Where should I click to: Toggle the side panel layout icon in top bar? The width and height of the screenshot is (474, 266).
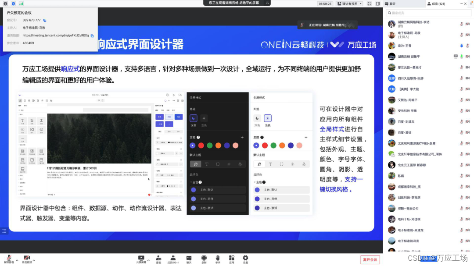[x=378, y=4]
